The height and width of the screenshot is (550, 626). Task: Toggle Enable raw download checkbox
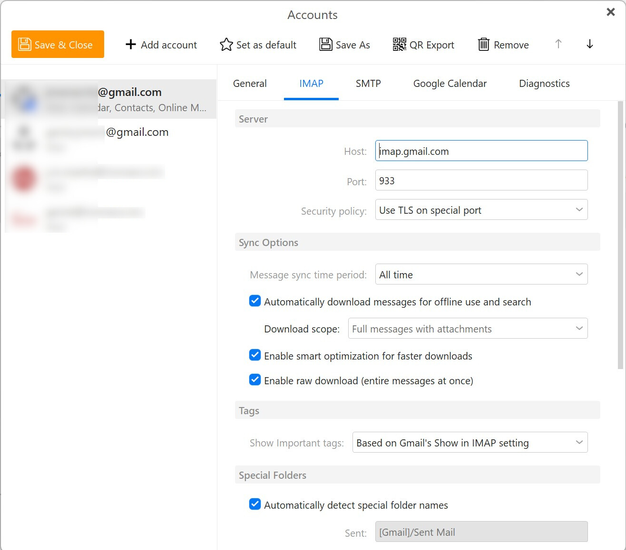[255, 380]
